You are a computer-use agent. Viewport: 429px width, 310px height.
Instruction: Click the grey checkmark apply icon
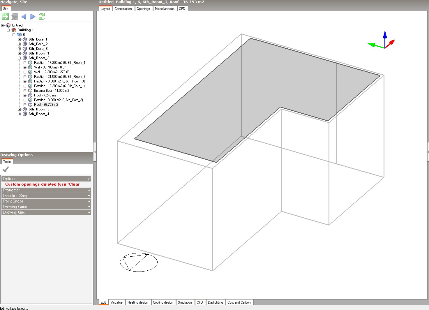pyautogui.click(x=6, y=169)
